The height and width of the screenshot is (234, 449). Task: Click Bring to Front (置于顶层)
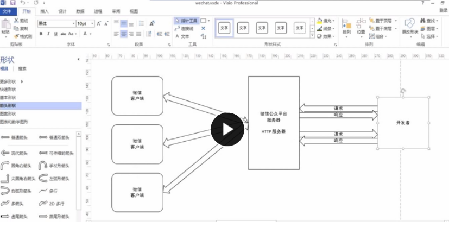point(383,21)
